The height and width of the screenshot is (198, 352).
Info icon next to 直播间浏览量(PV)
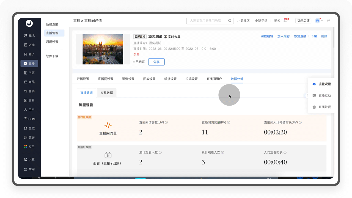click(x=229, y=122)
